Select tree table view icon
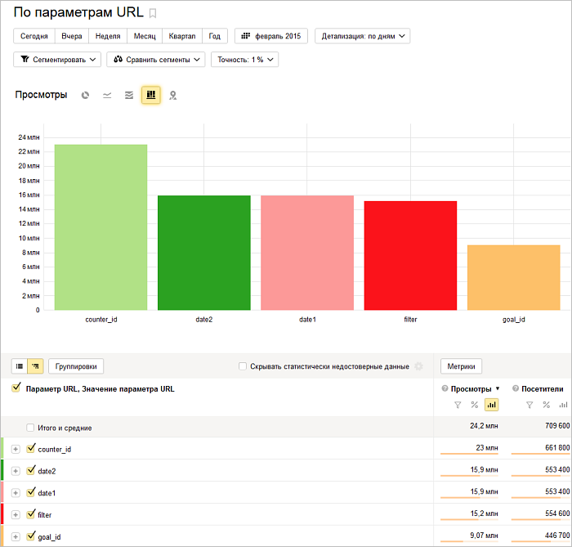572x547 pixels. pos(35,366)
